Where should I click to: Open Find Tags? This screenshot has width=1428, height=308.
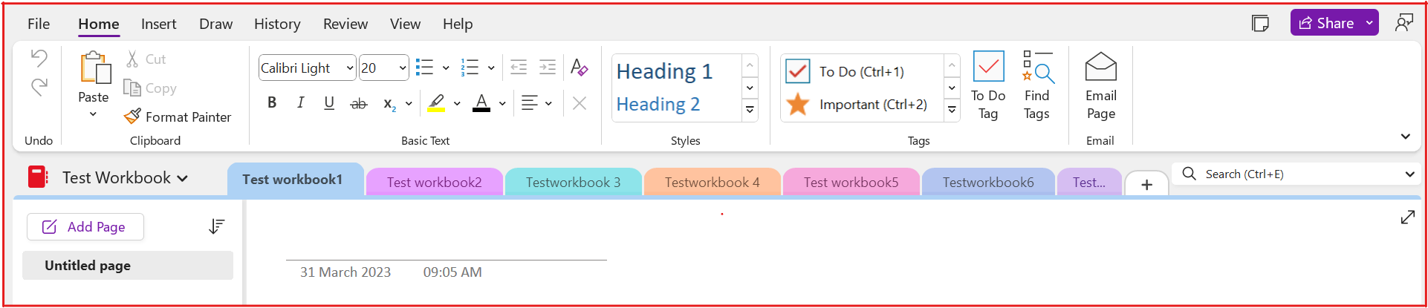(1036, 85)
